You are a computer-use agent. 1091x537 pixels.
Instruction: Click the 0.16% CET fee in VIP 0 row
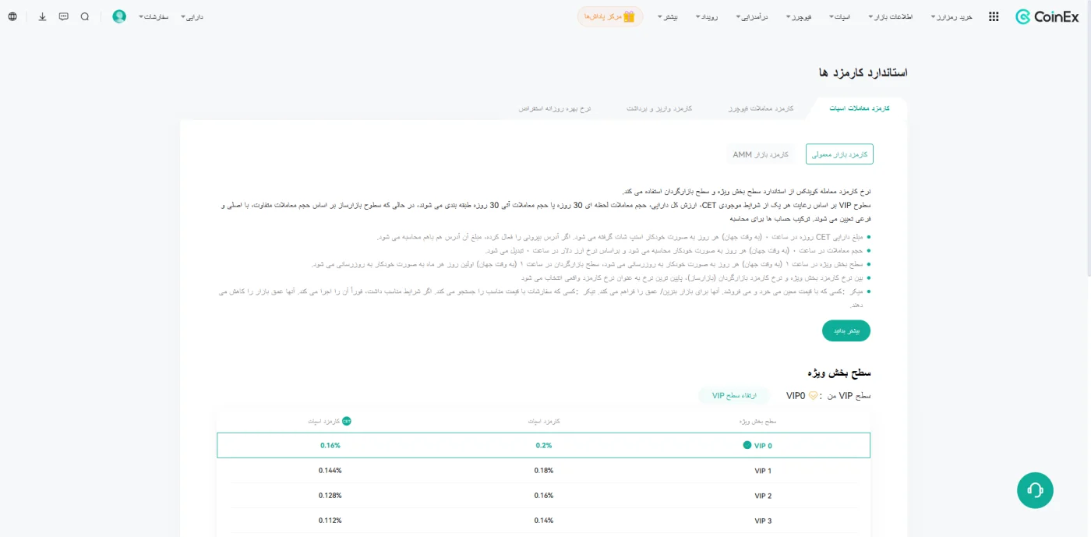point(330,446)
